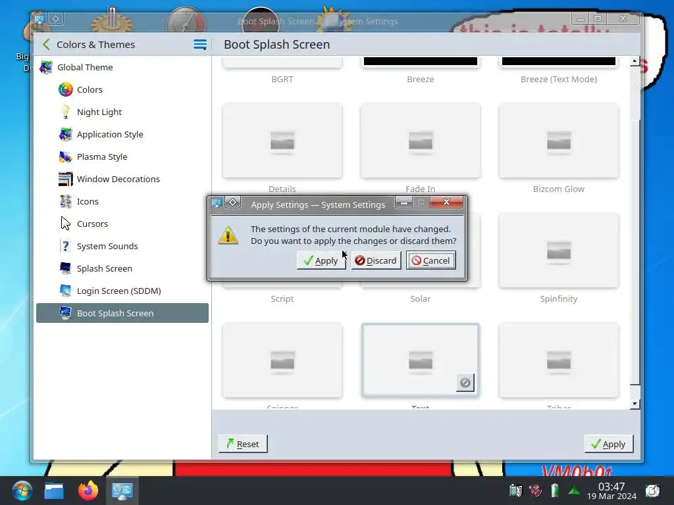Choose the Application Style icon
Screen dimensions: 674x505
coord(66,134)
